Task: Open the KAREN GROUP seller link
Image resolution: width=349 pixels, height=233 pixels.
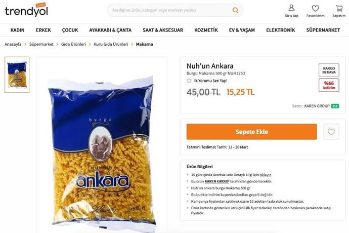Action: 317,106
